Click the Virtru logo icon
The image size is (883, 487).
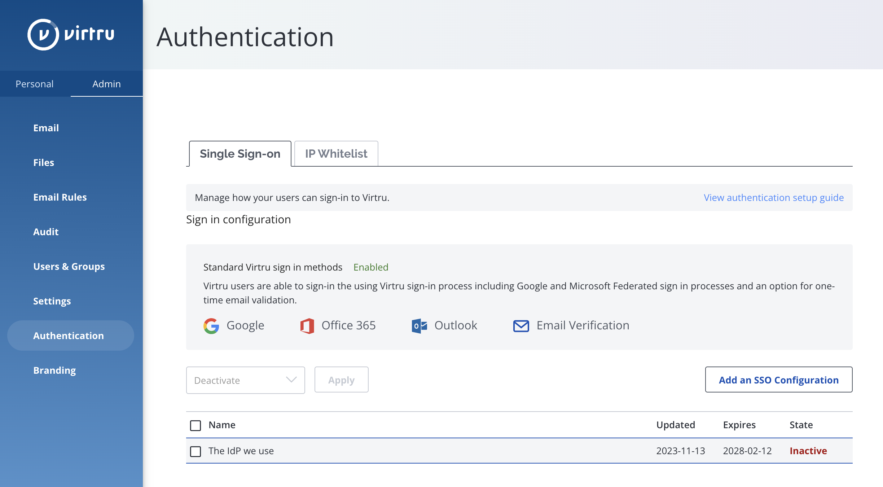43,35
